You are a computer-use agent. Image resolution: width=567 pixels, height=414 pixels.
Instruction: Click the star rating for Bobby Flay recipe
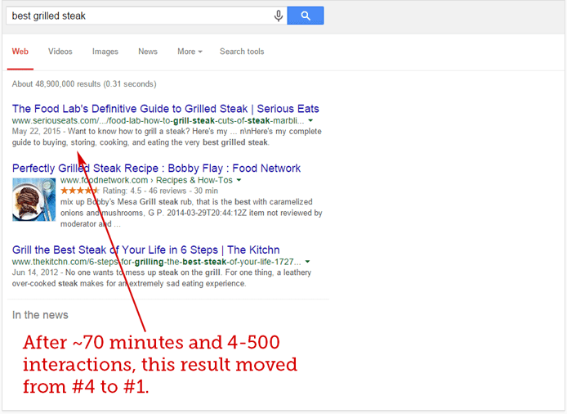click(79, 191)
